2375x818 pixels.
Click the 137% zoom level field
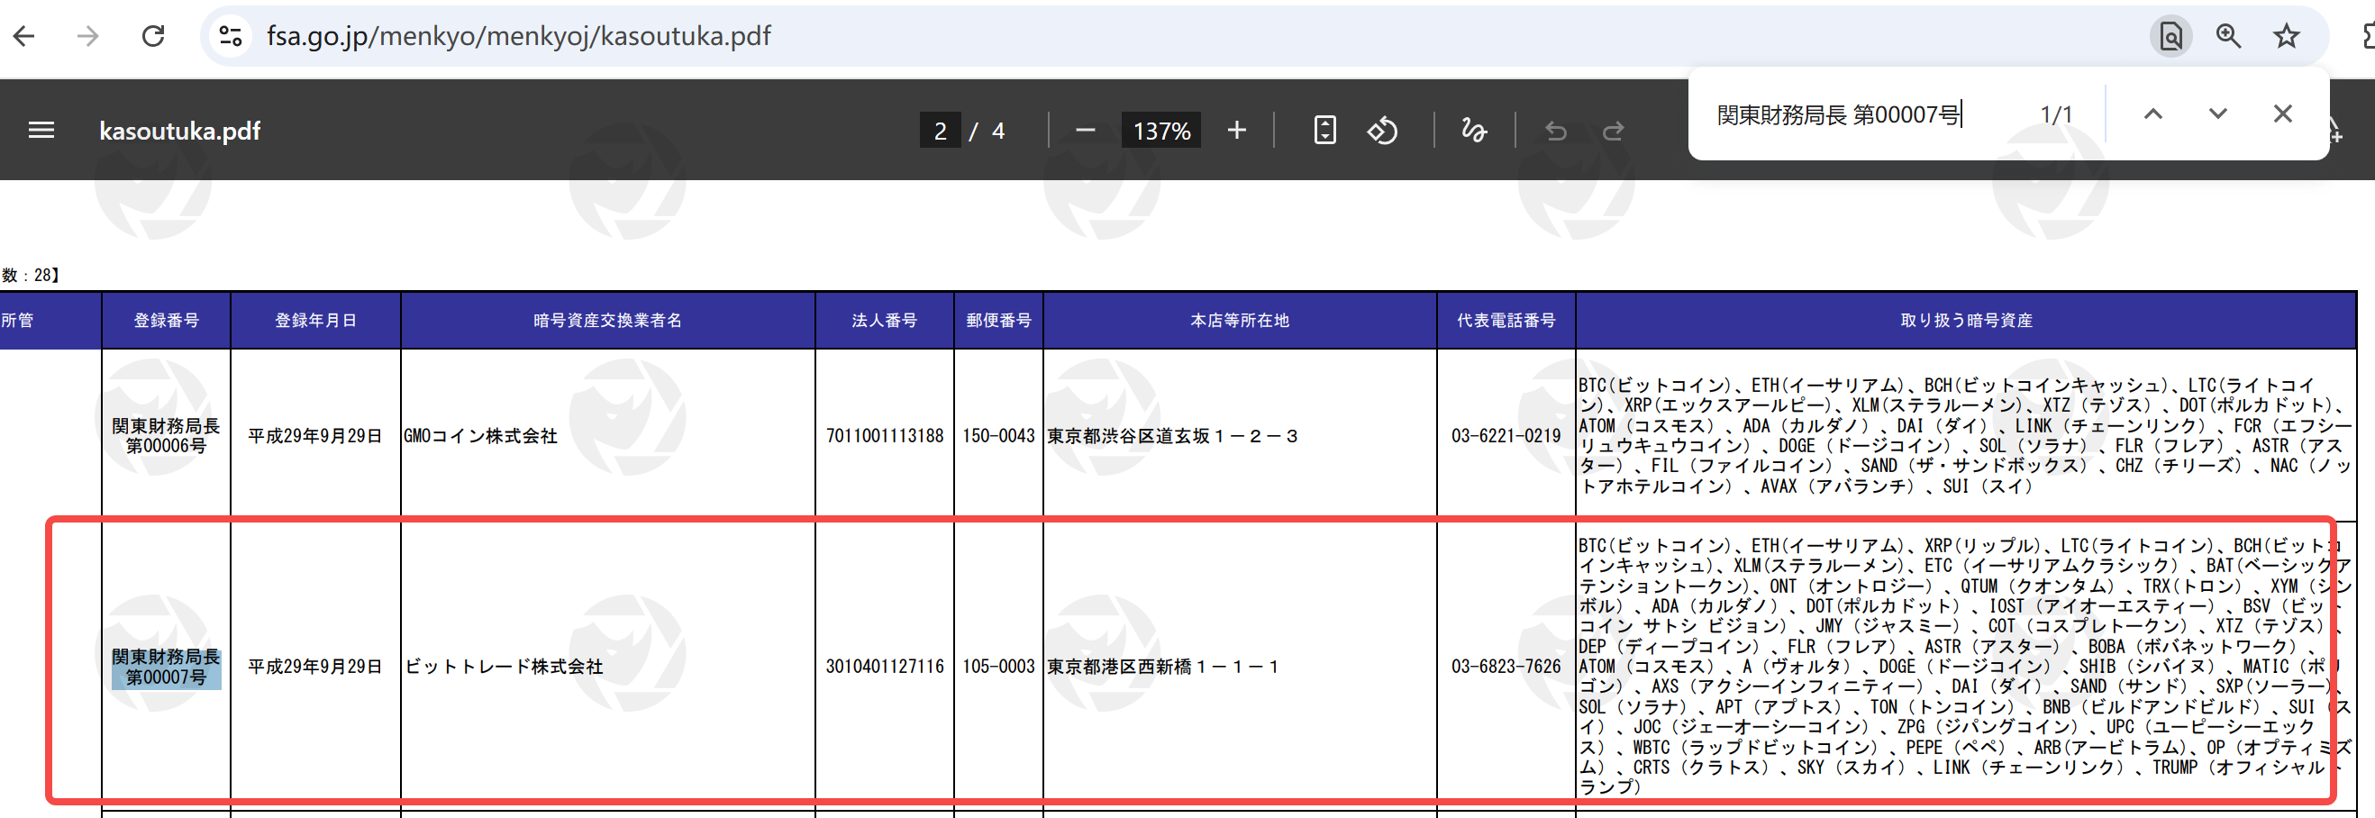click(x=1160, y=130)
